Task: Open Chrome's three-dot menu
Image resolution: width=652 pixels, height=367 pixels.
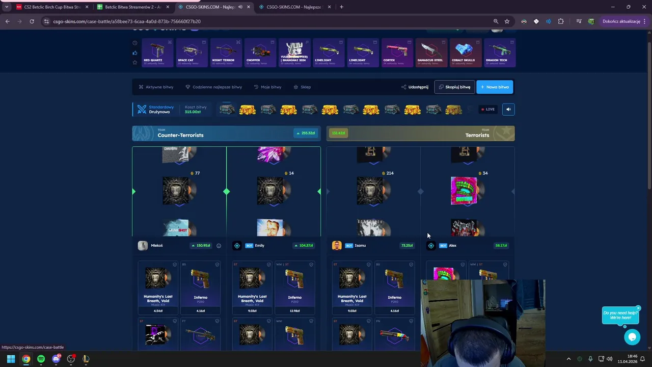Action: tap(645, 21)
